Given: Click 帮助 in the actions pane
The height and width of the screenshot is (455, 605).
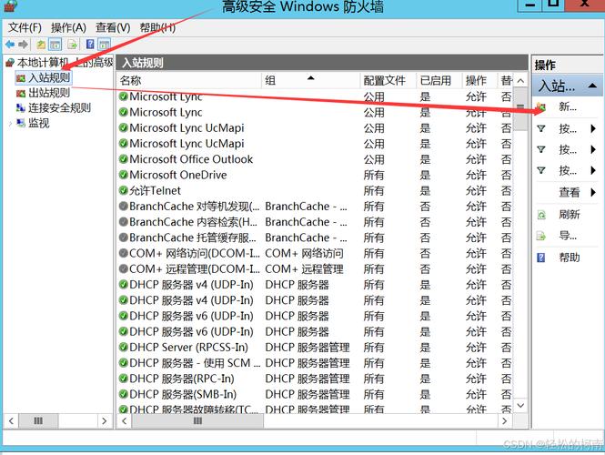Looking at the screenshot, I should tap(570, 258).
